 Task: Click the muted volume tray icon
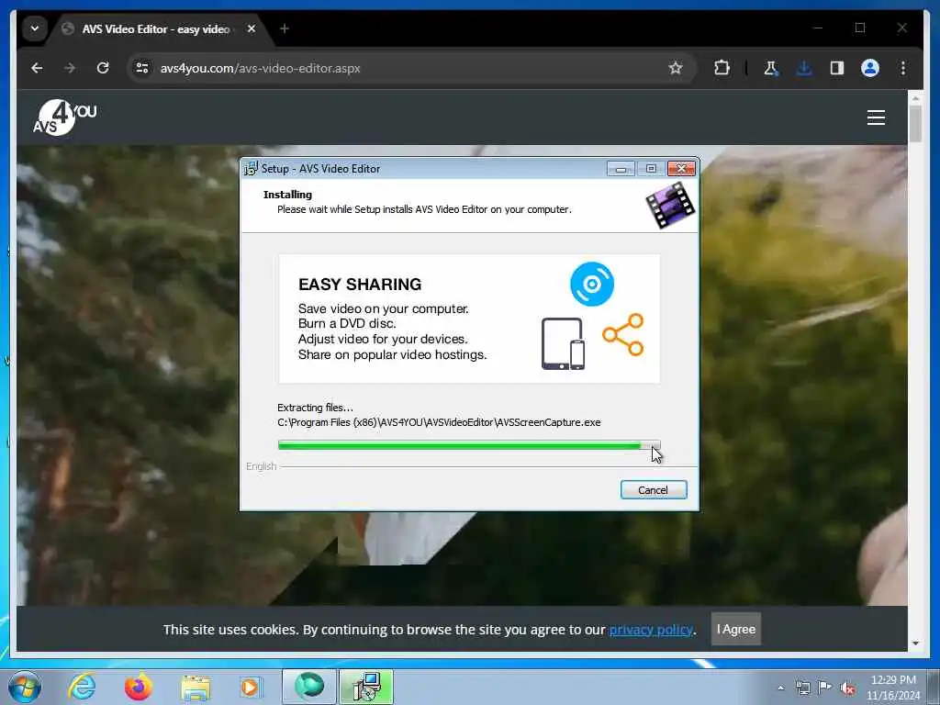847,688
